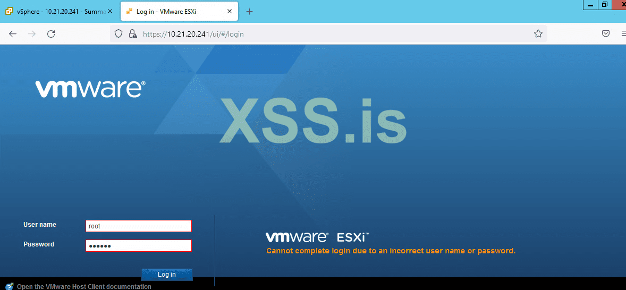Open the VMware Host Client documentation link

84,286
